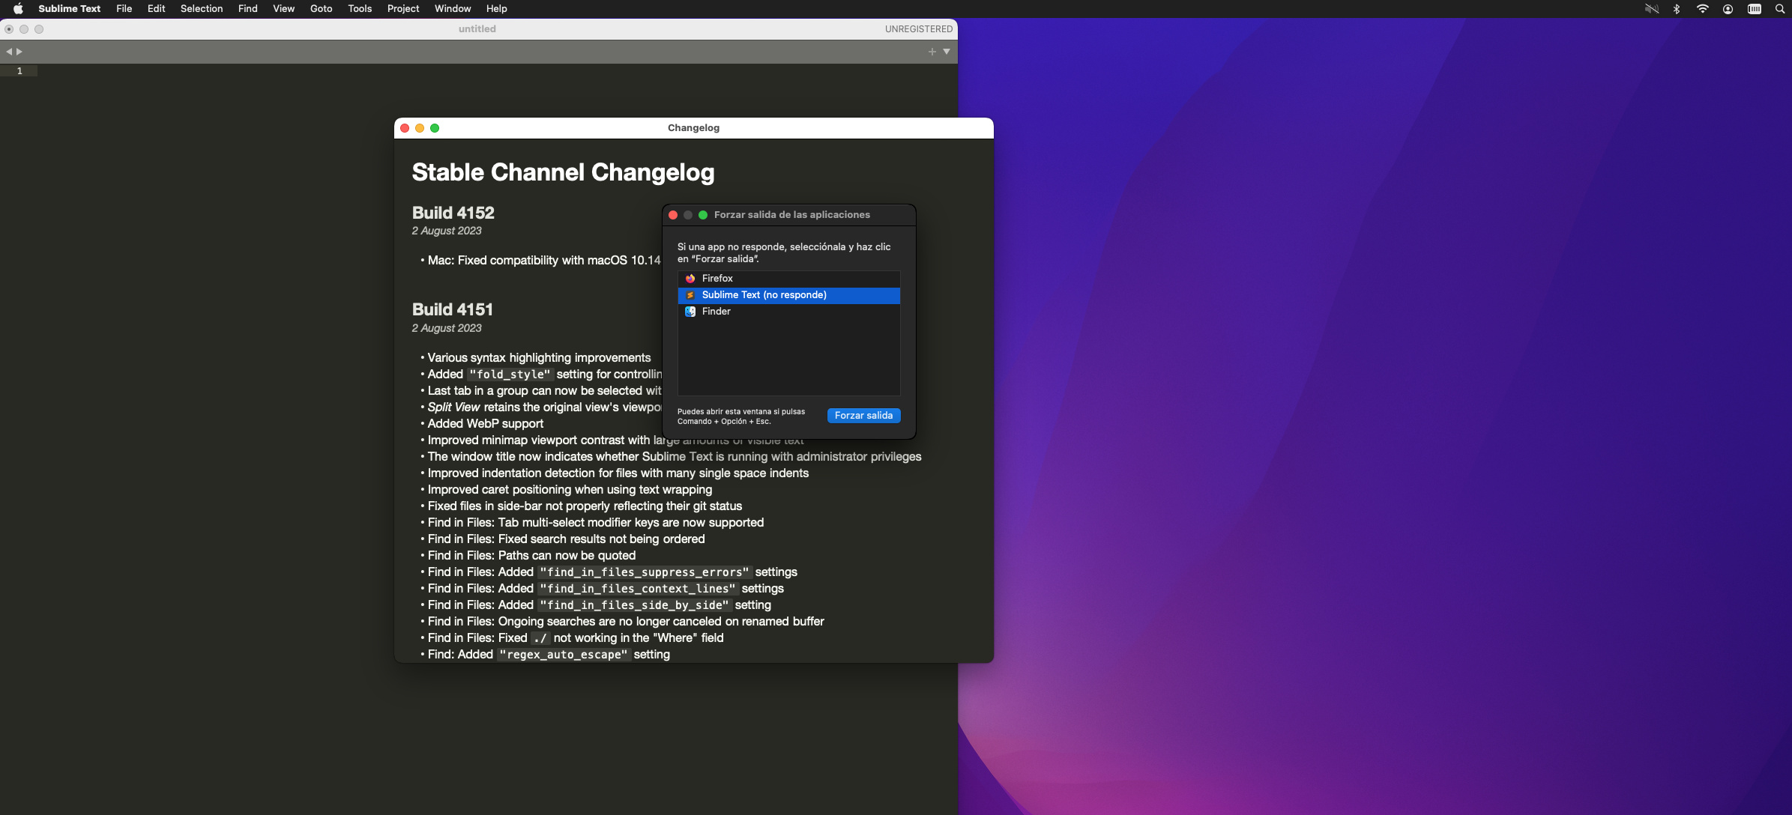Click the "Added WebP support" changelog line
The image size is (1792, 815).
485,424
